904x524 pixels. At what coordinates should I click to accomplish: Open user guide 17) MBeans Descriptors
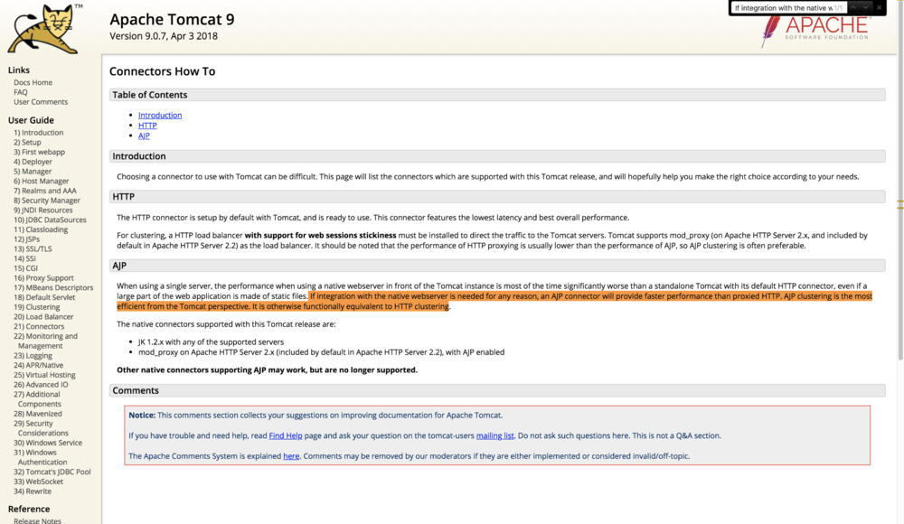[53, 287]
